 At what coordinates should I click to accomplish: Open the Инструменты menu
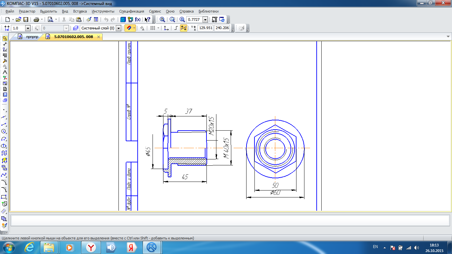[x=103, y=11]
